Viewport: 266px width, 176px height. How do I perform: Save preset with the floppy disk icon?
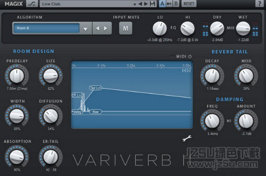tap(153, 4)
